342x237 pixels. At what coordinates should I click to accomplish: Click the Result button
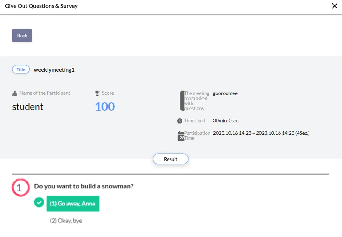tap(171, 159)
